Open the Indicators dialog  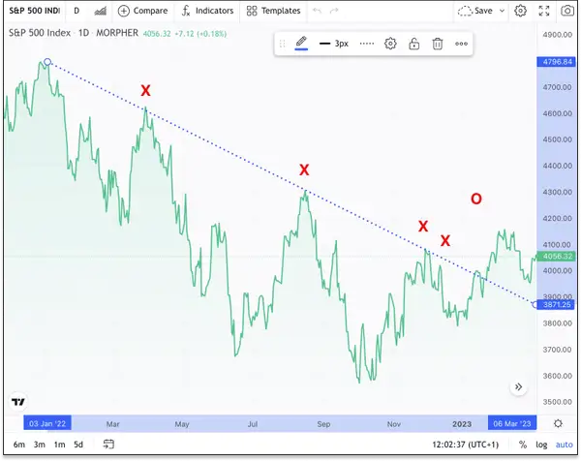pos(207,11)
